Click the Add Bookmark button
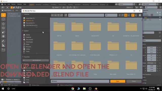Screen dimensions: 162x91 tap(36, 60)
